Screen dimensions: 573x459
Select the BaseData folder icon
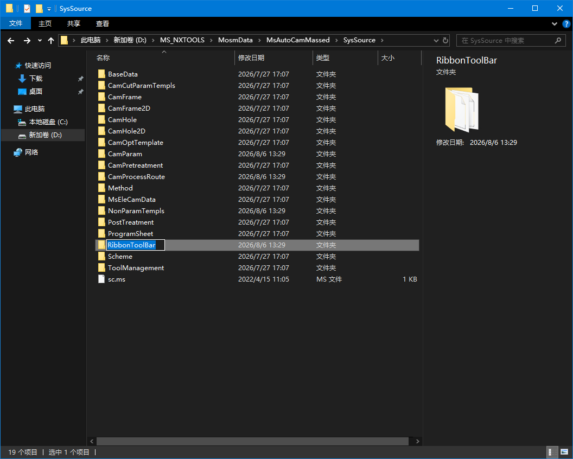click(101, 74)
